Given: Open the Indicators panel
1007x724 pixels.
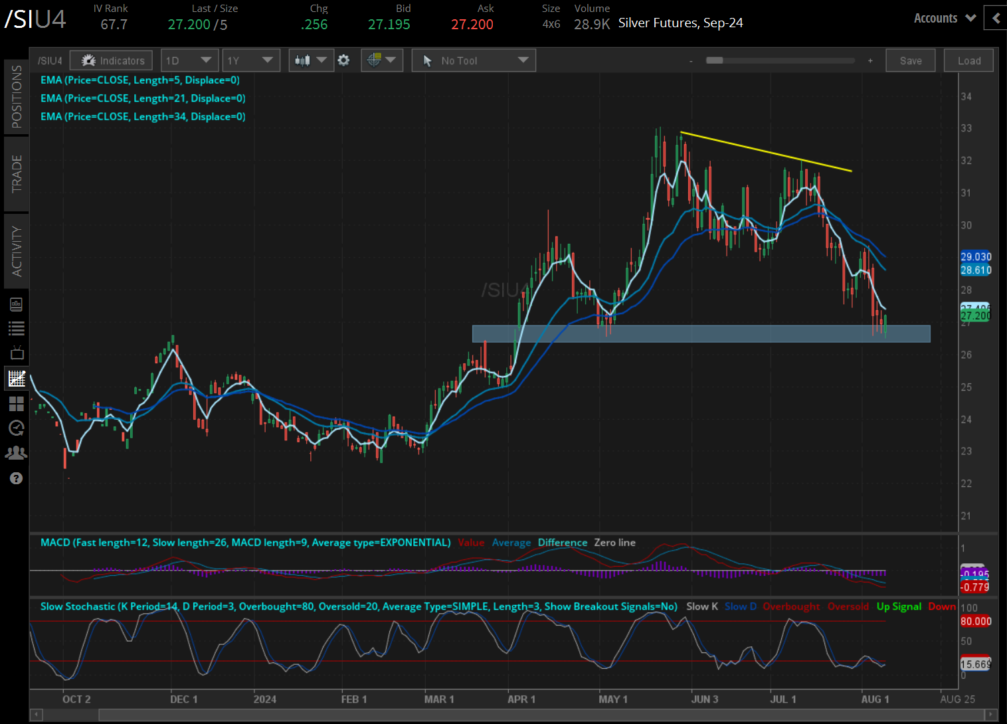Looking at the screenshot, I should coord(112,60).
